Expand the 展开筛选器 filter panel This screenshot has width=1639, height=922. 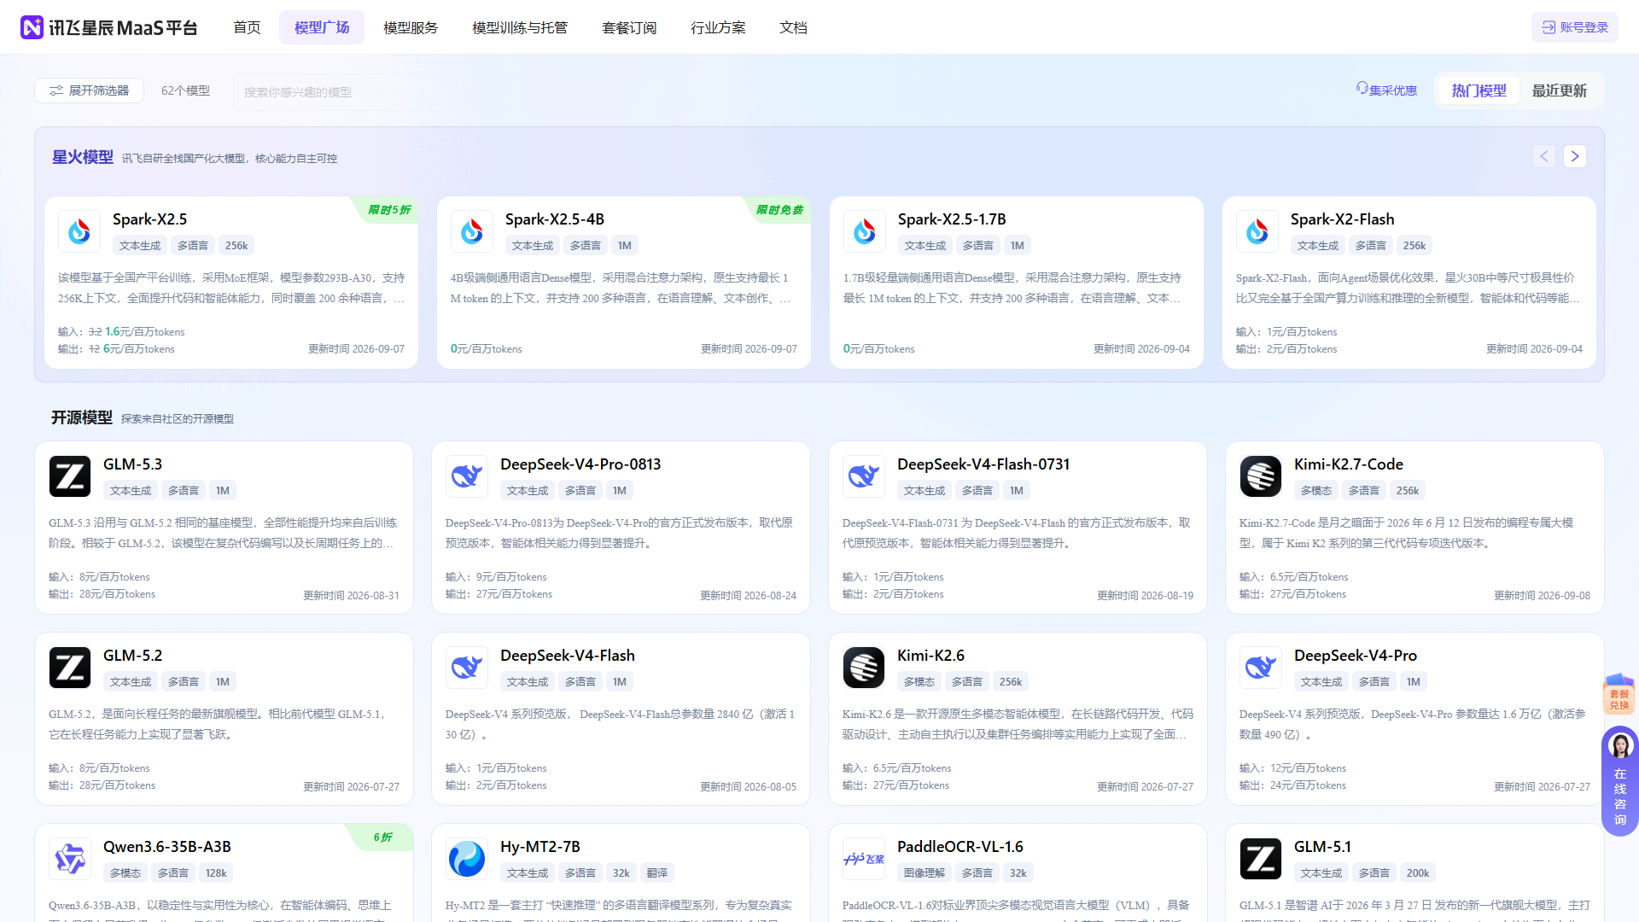pos(89,90)
